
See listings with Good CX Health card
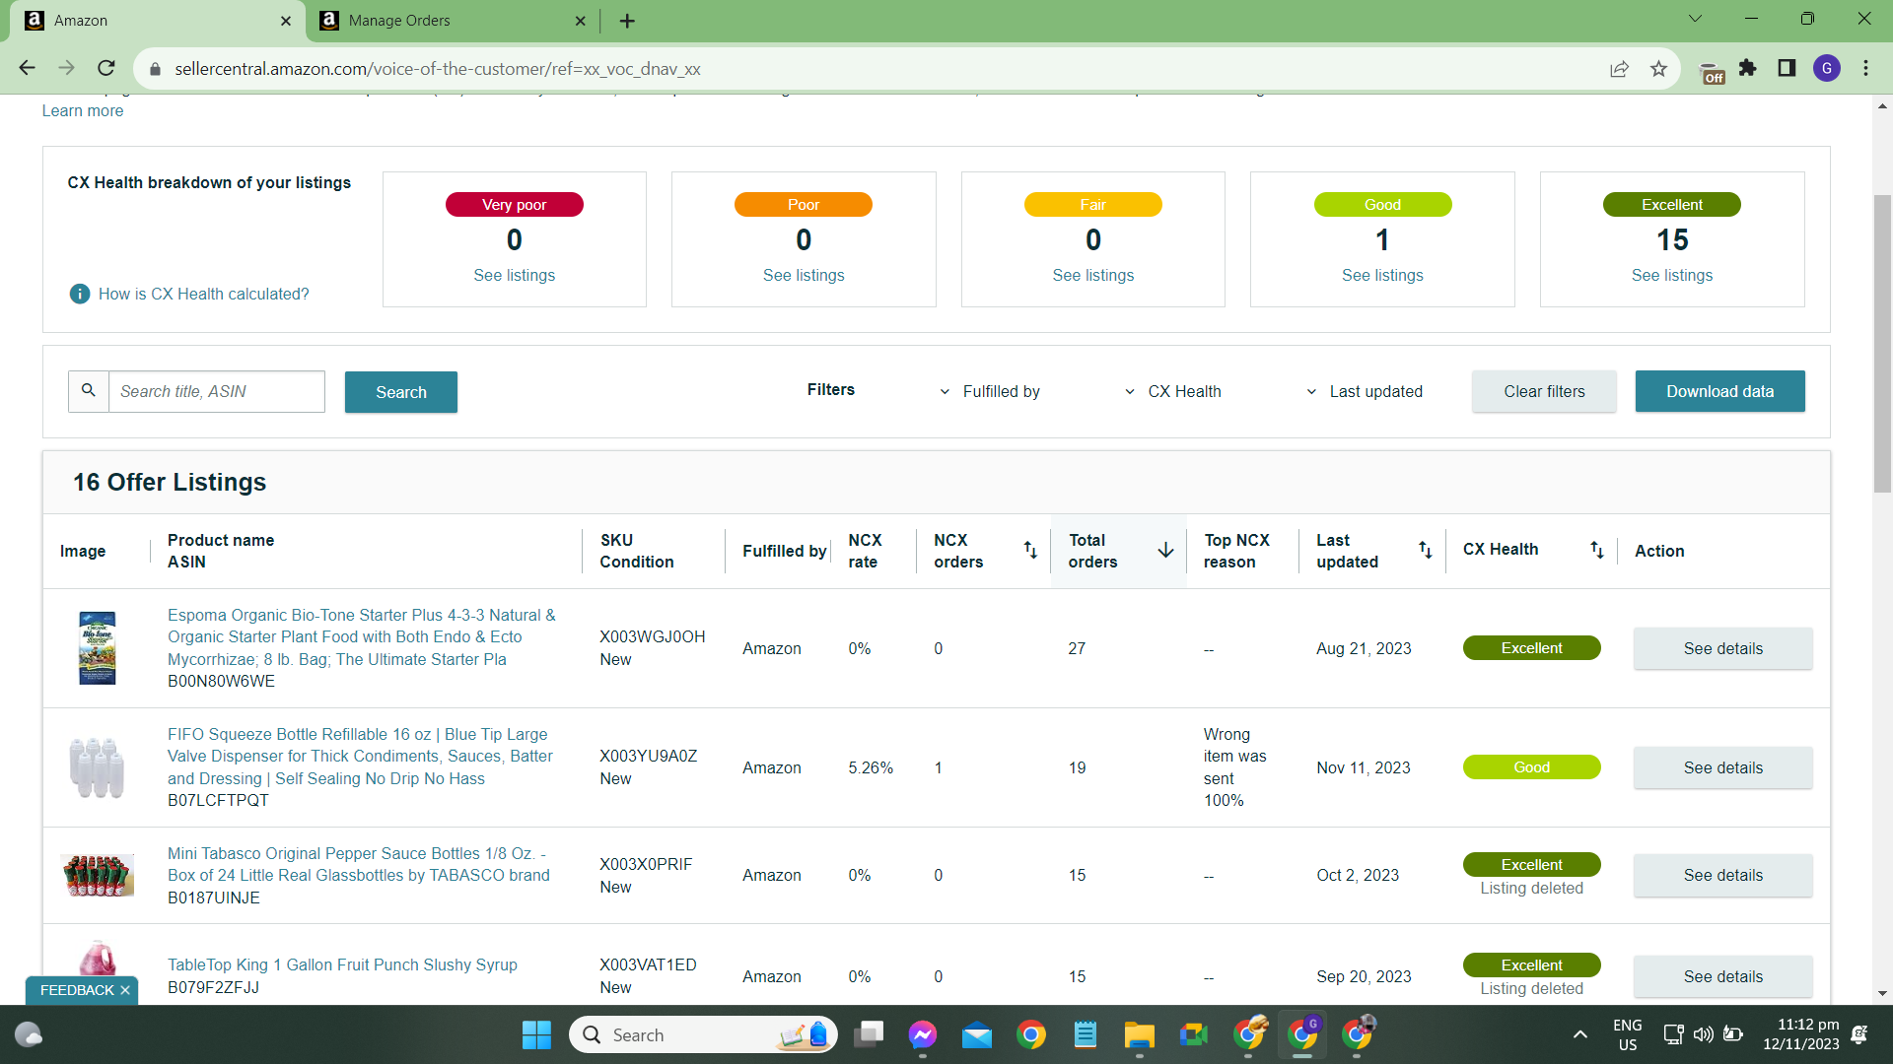point(1382,275)
